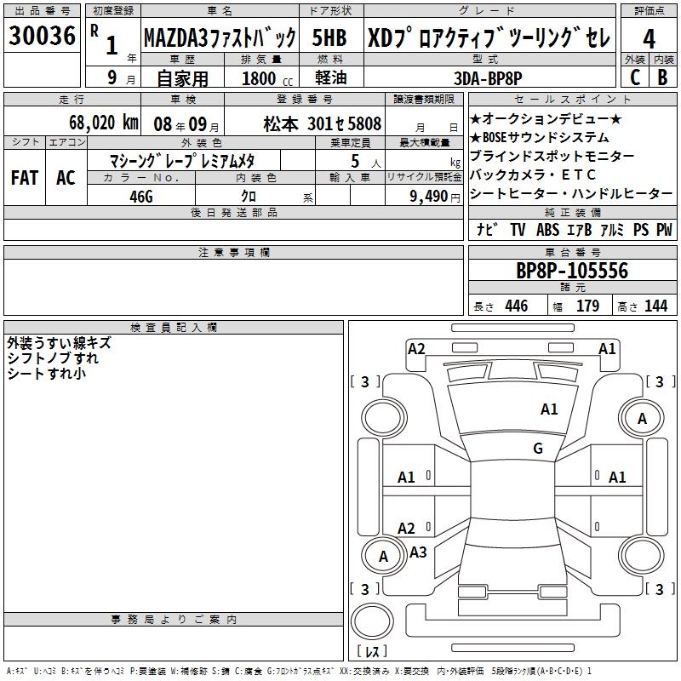The image size is (681, 681).
Task: Select the アルミ equipment entry
Action: pos(612,229)
